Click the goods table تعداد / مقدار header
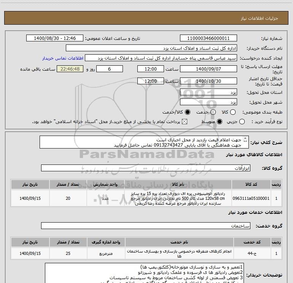 click(68, 184)
